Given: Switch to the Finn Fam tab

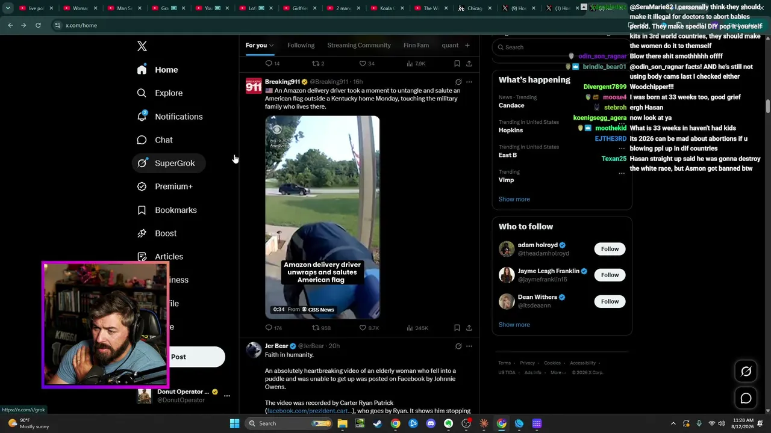Looking at the screenshot, I should click(x=416, y=45).
